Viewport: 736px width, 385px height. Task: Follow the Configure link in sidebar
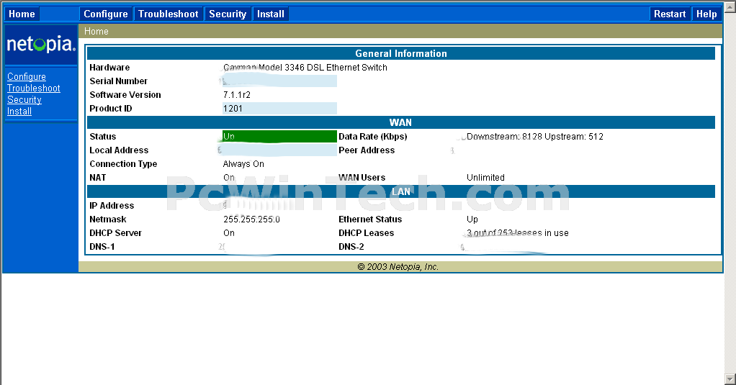click(26, 76)
